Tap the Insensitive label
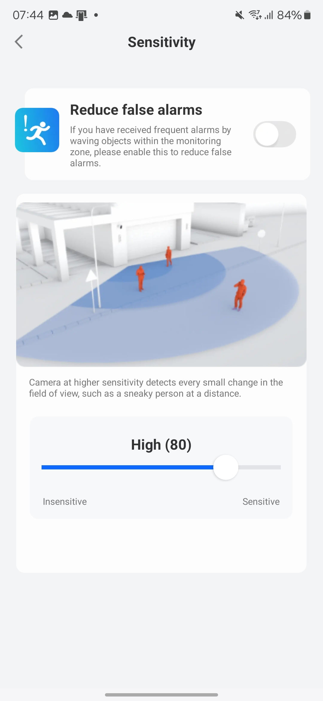Viewport: 323px width, 701px height. [65, 501]
